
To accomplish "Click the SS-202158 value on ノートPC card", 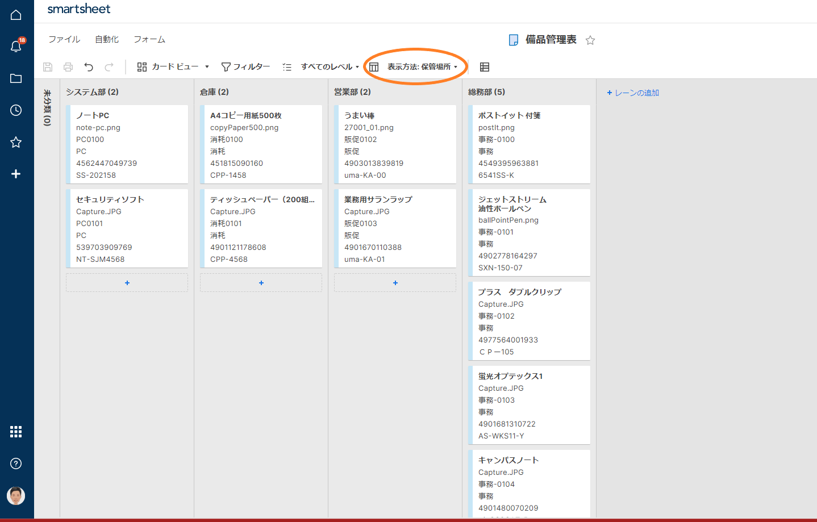I will coord(96,176).
